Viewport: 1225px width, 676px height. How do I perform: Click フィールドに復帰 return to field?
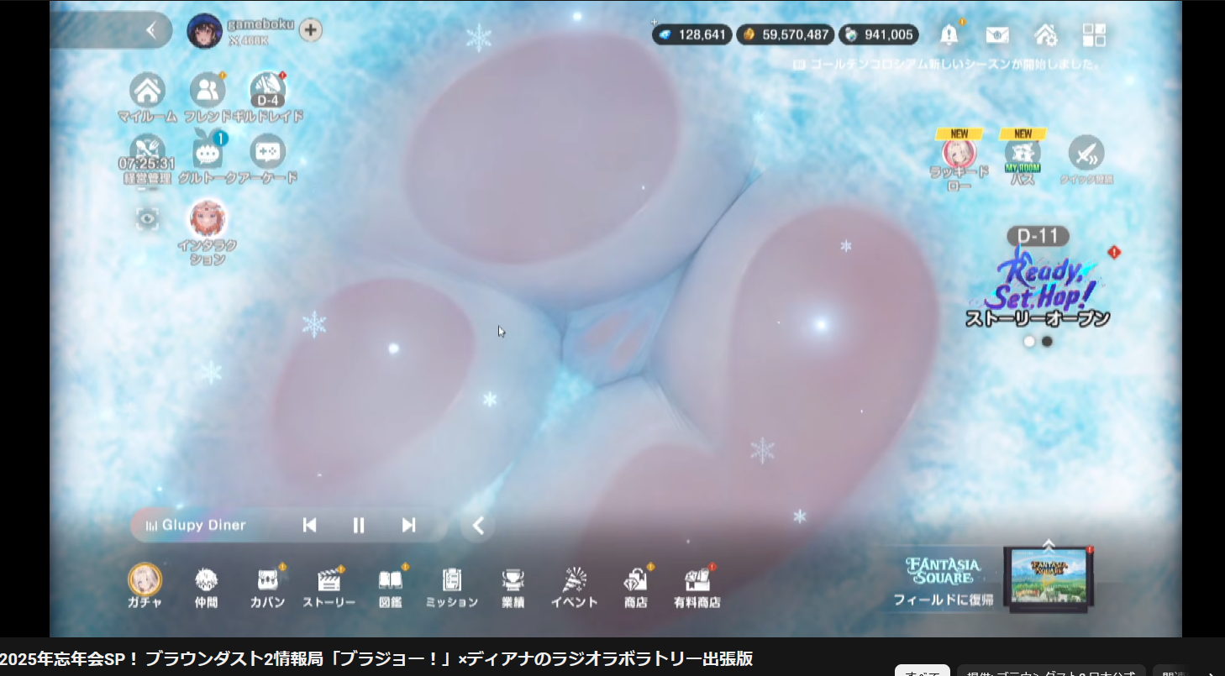[943, 600]
